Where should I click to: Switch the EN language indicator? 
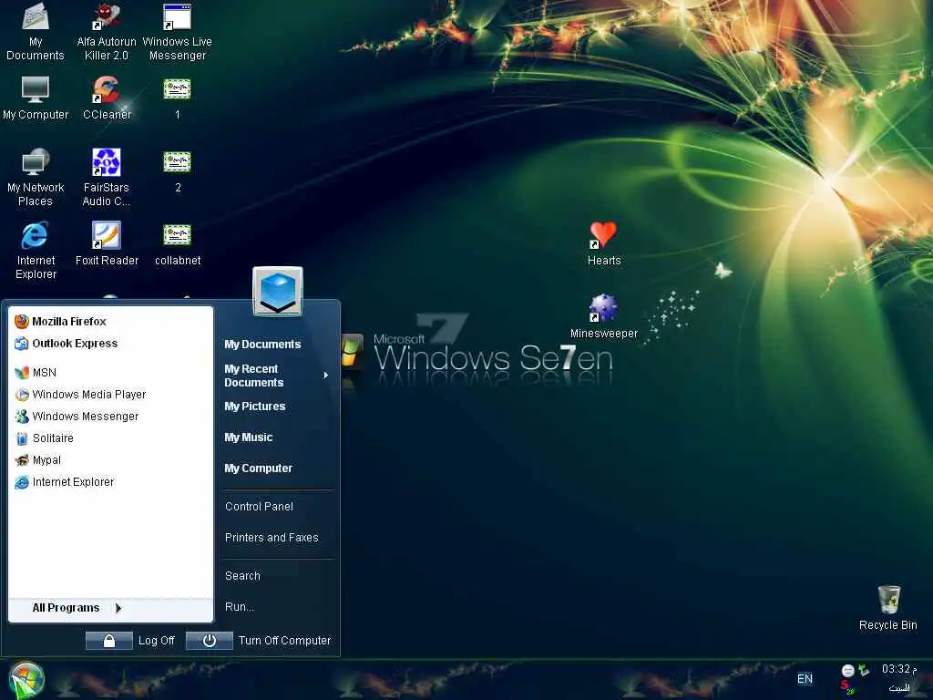[805, 679]
